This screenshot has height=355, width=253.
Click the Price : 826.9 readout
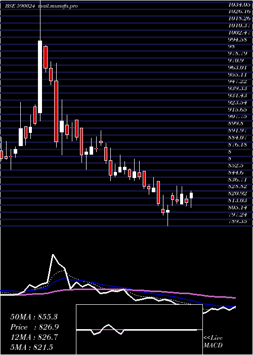click(34, 327)
